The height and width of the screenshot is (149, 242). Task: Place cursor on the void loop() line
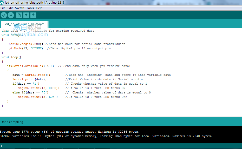click(x=11, y=57)
